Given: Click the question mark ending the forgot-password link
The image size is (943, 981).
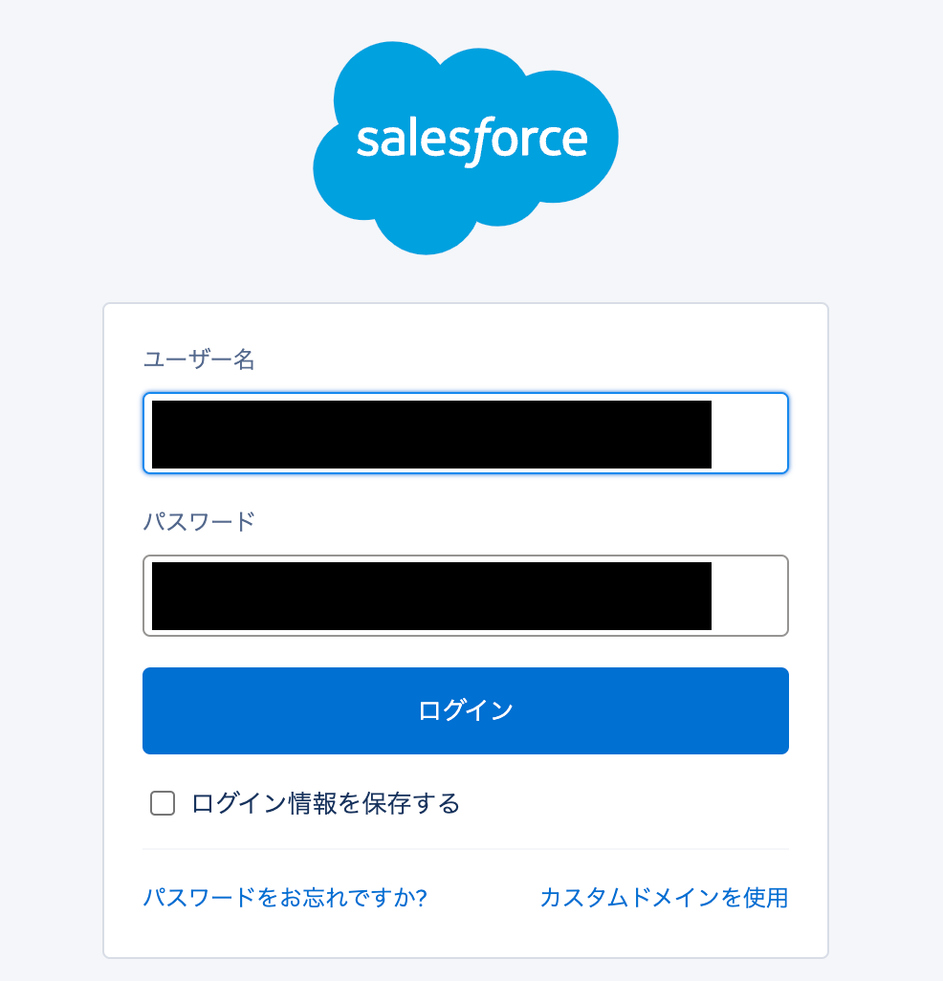Looking at the screenshot, I should [421, 898].
